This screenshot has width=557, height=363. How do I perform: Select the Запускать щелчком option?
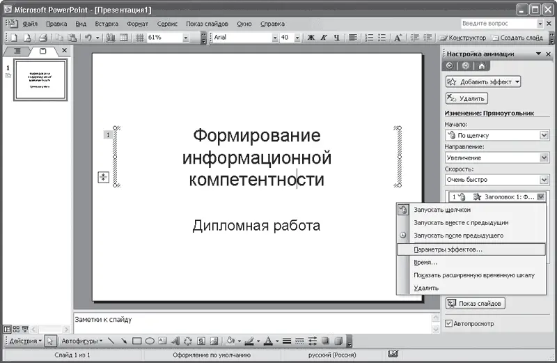(x=442, y=210)
